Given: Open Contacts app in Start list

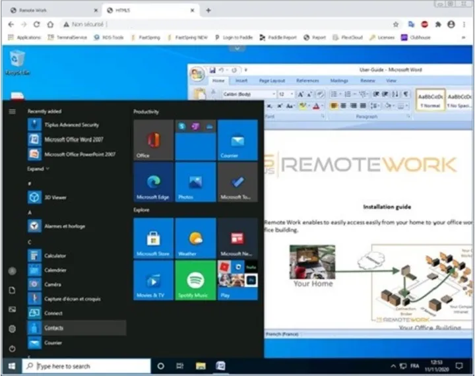Looking at the screenshot, I should pyautogui.click(x=77, y=328).
